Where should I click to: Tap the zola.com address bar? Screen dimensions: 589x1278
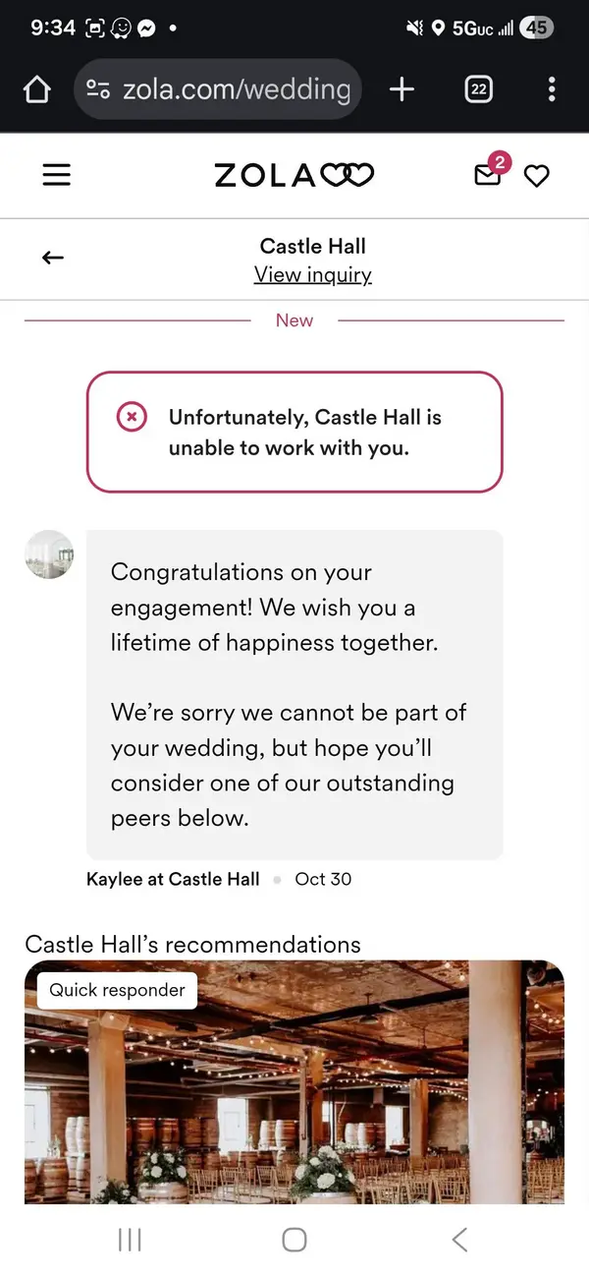(236, 90)
